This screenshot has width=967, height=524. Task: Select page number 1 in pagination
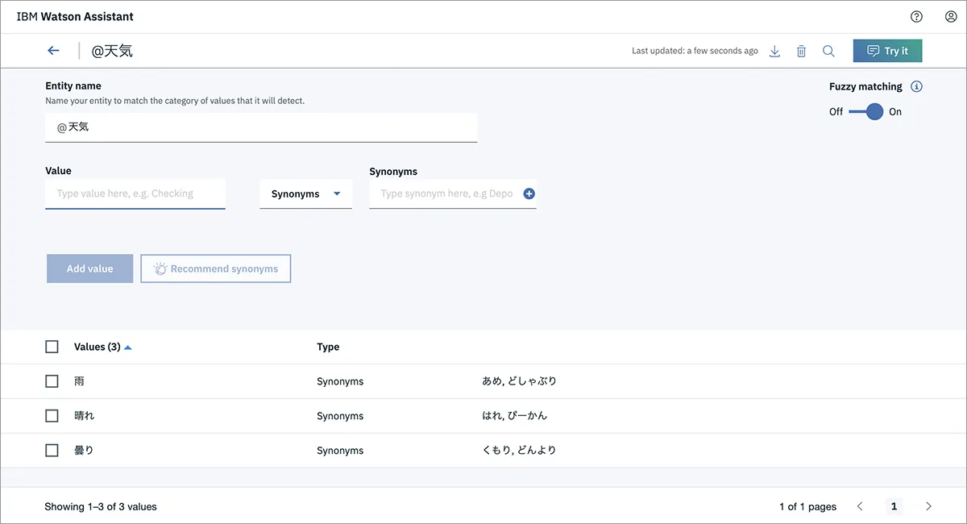point(894,506)
